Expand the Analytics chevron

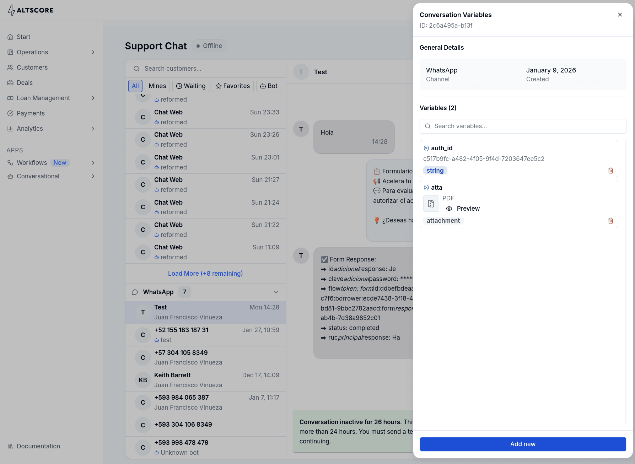point(93,129)
